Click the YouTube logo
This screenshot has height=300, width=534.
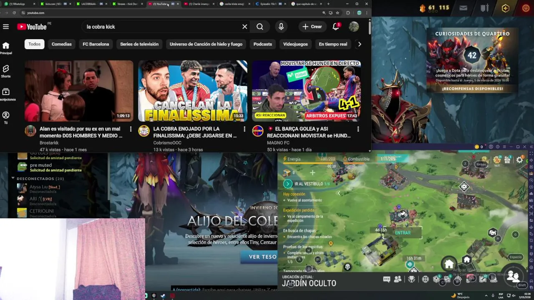pos(32,27)
